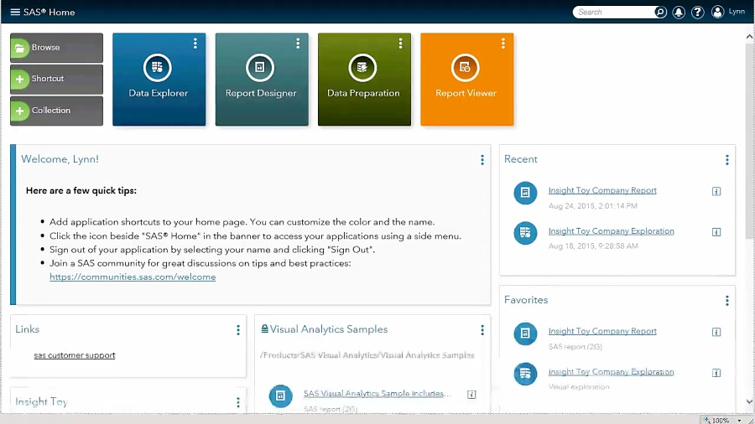Click report icon beside Recent Insight Toy Company Report

(525, 193)
